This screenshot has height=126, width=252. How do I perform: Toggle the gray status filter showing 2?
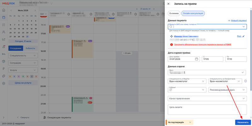(32, 77)
